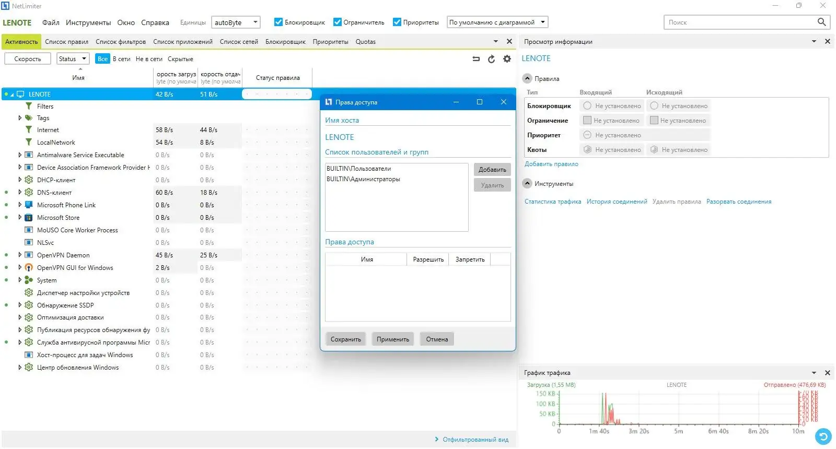Toggle the Приоритет rule control
The image size is (836, 449).
pyautogui.click(x=587, y=135)
